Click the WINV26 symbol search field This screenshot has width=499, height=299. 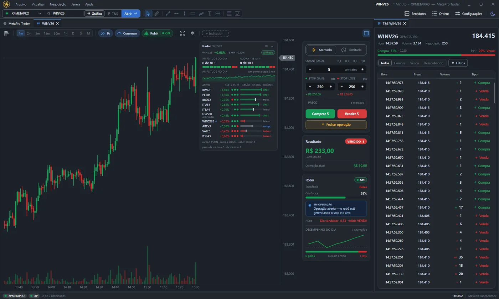coord(64,14)
